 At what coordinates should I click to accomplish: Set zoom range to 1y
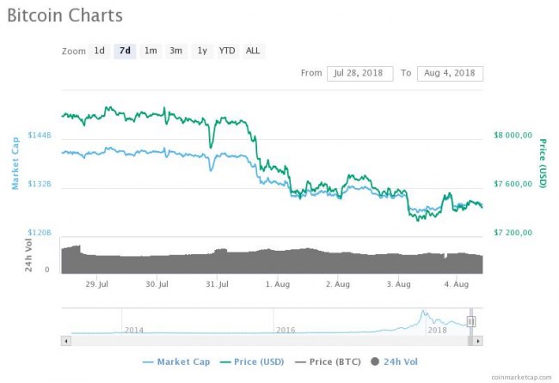tap(202, 51)
